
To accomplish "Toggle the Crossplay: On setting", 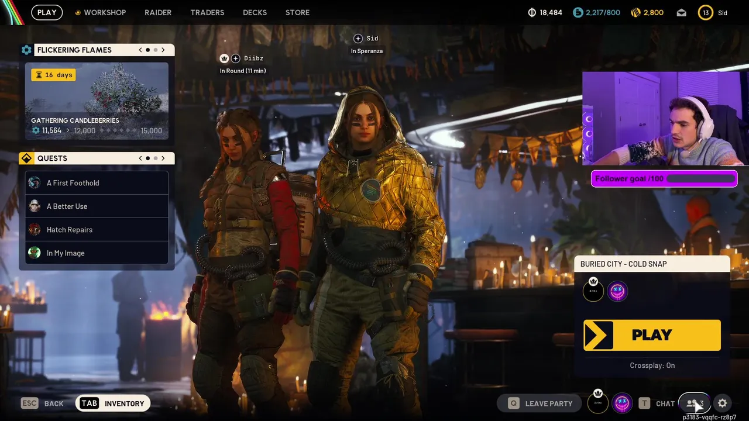I will click(x=652, y=365).
